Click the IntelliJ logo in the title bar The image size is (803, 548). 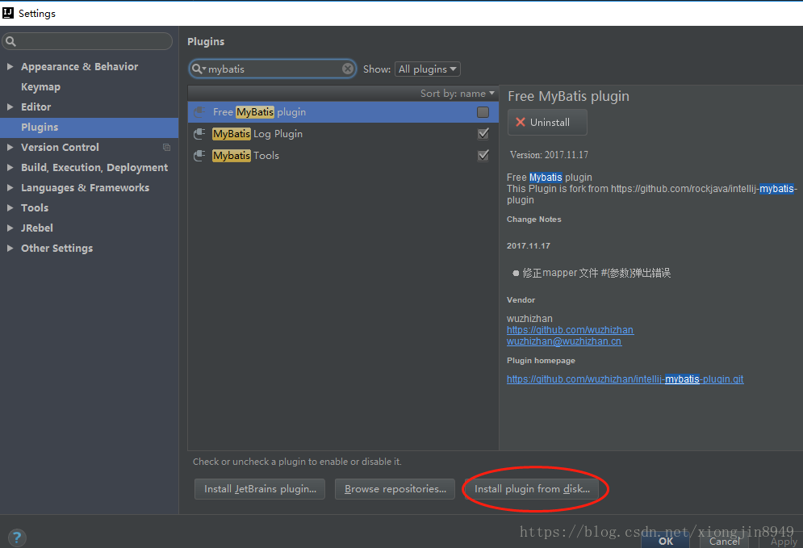pyautogui.click(x=8, y=12)
